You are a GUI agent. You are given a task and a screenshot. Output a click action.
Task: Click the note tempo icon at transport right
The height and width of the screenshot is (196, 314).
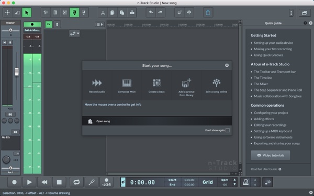click(268, 182)
